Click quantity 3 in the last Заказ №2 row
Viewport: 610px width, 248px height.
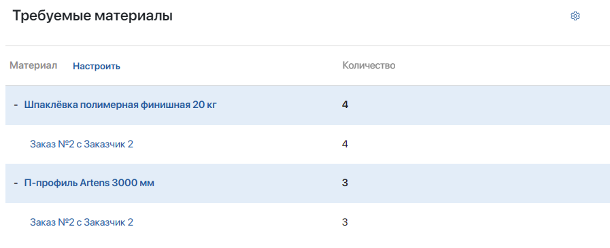pyautogui.click(x=345, y=222)
